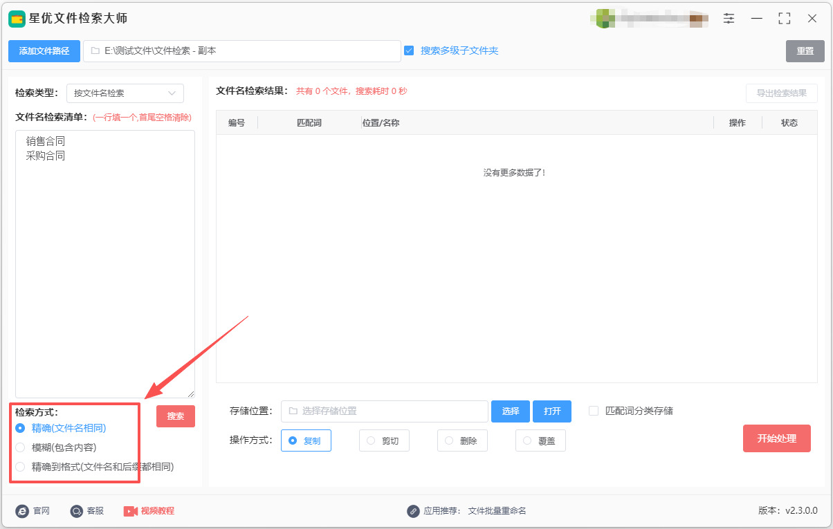This screenshot has width=833, height=529.
Task: Click the 匹配词 column header
Action: point(309,123)
